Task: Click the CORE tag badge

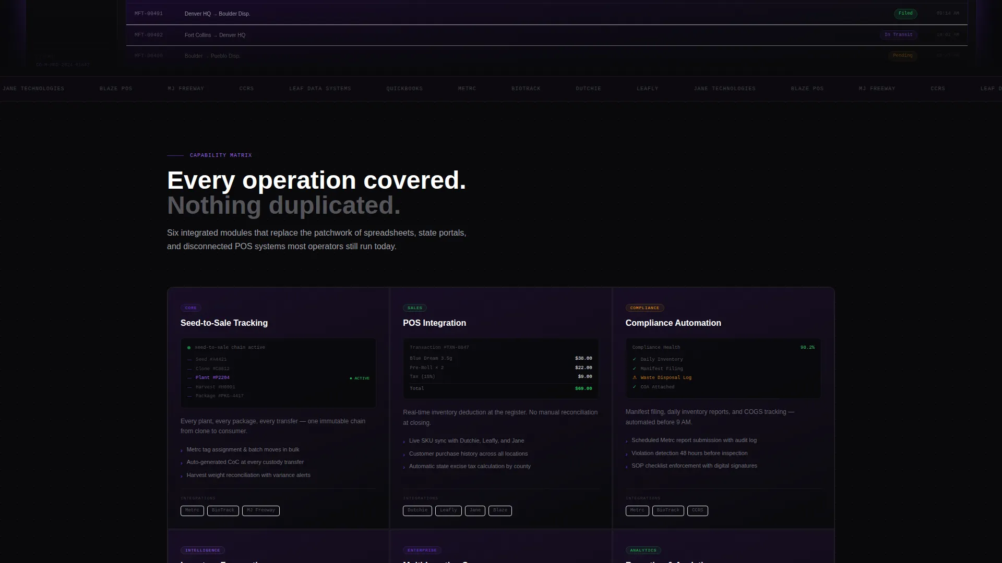Action: pyautogui.click(x=191, y=308)
